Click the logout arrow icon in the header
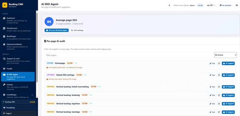 click(237, 5)
